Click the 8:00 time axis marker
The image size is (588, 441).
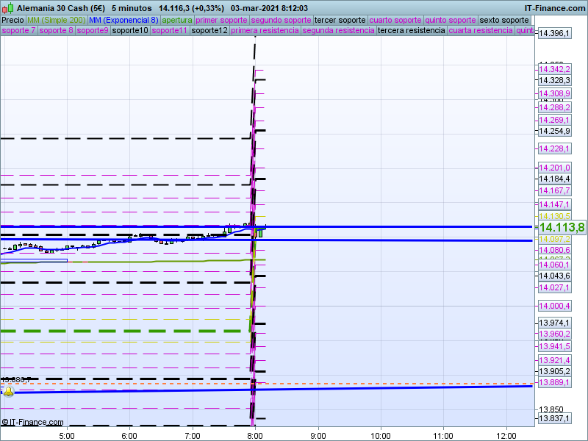[x=255, y=435]
